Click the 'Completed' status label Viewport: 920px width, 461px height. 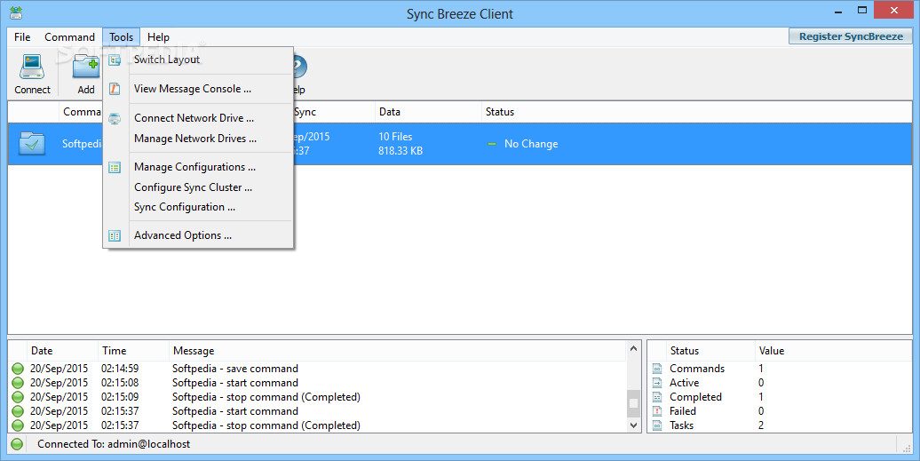click(696, 397)
